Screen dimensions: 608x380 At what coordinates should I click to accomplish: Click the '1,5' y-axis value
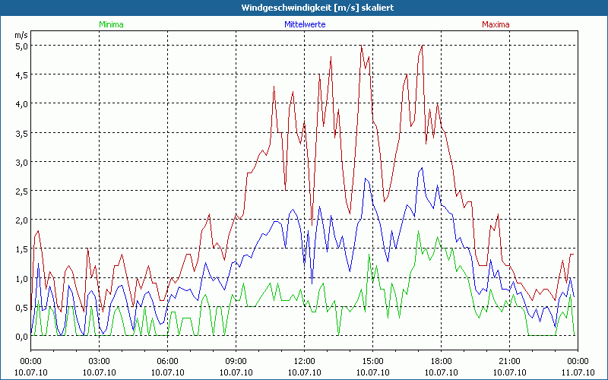click(x=22, y=249)
